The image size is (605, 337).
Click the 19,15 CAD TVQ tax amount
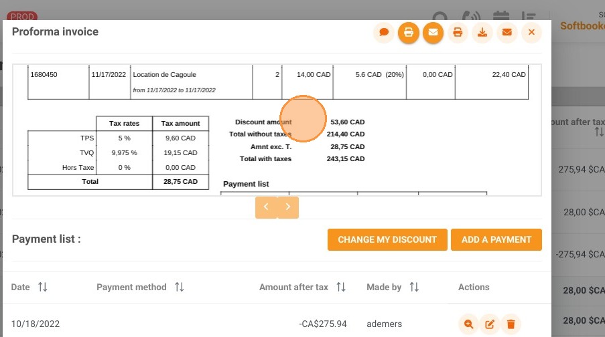point(180,153)
